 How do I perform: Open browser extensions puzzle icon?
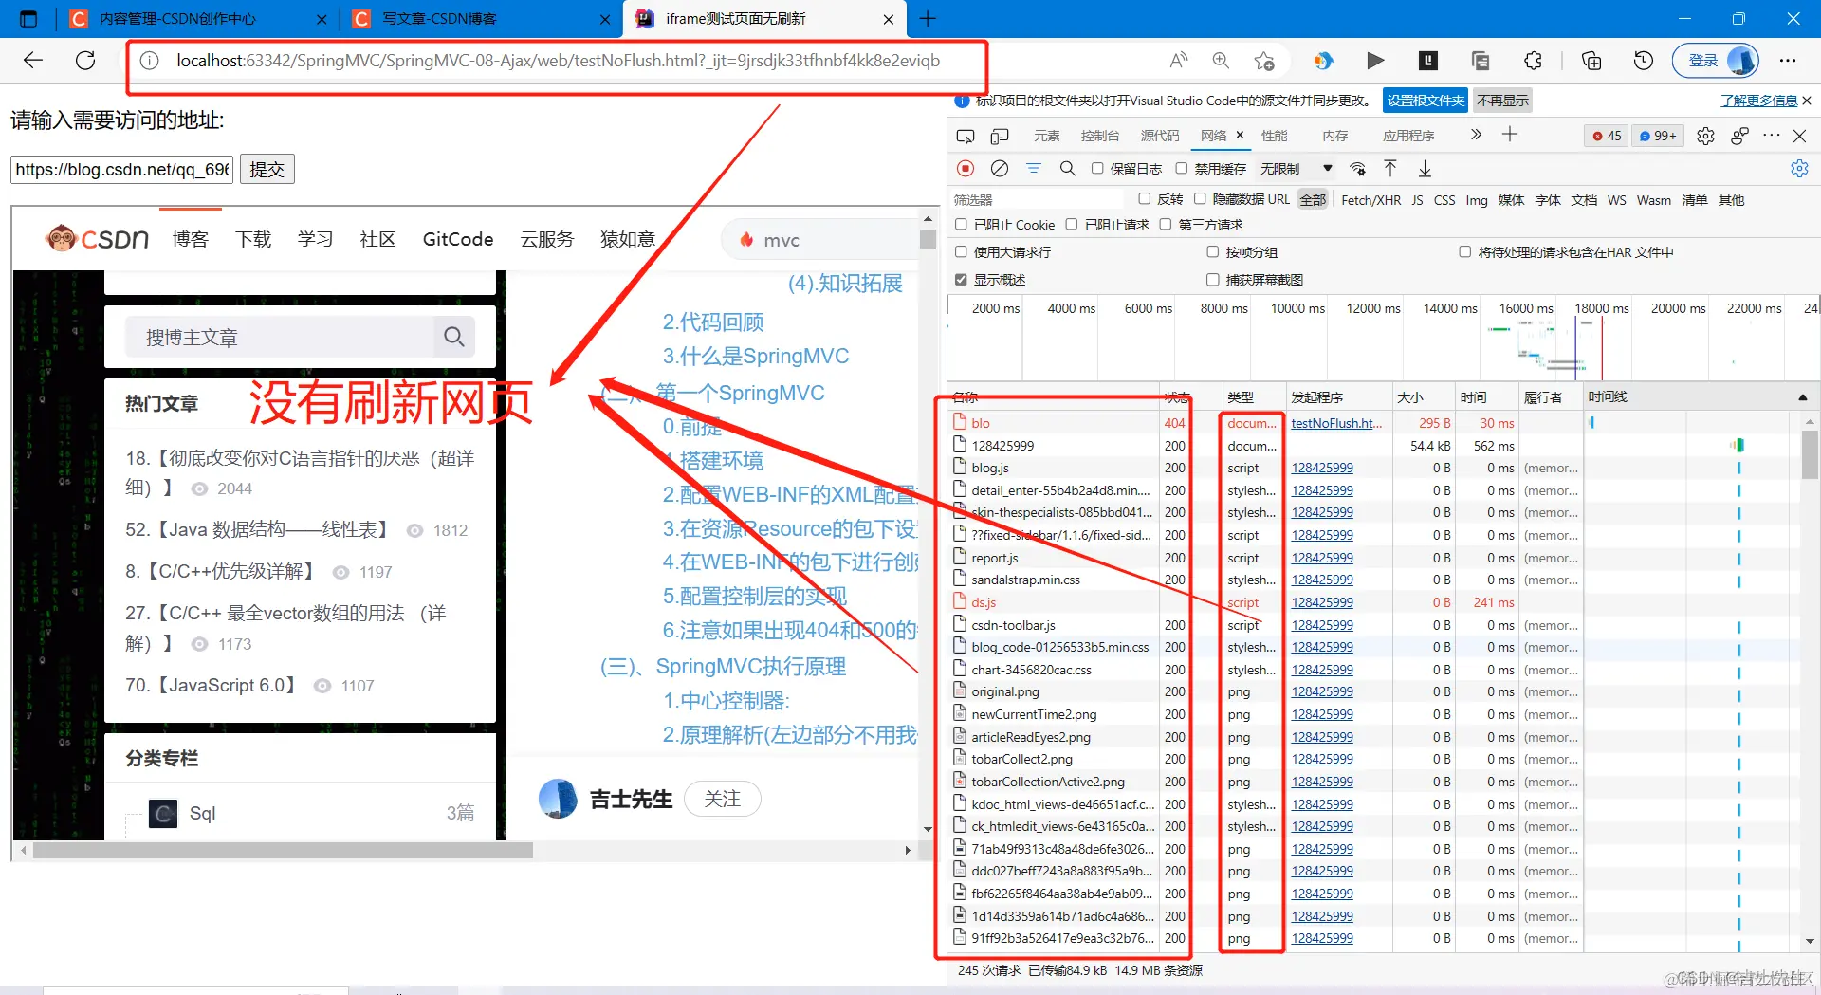click(1533, 61)
